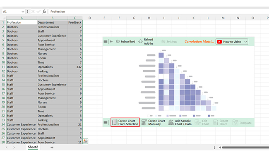Click cell with value 337
This screenshot has width=269, height=157.
75,67
